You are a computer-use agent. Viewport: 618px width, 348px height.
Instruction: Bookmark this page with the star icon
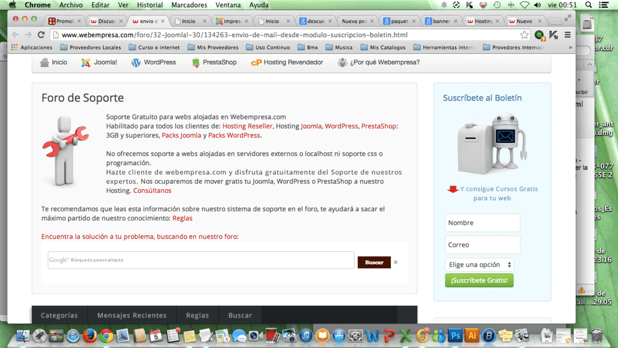coord(524,35)
